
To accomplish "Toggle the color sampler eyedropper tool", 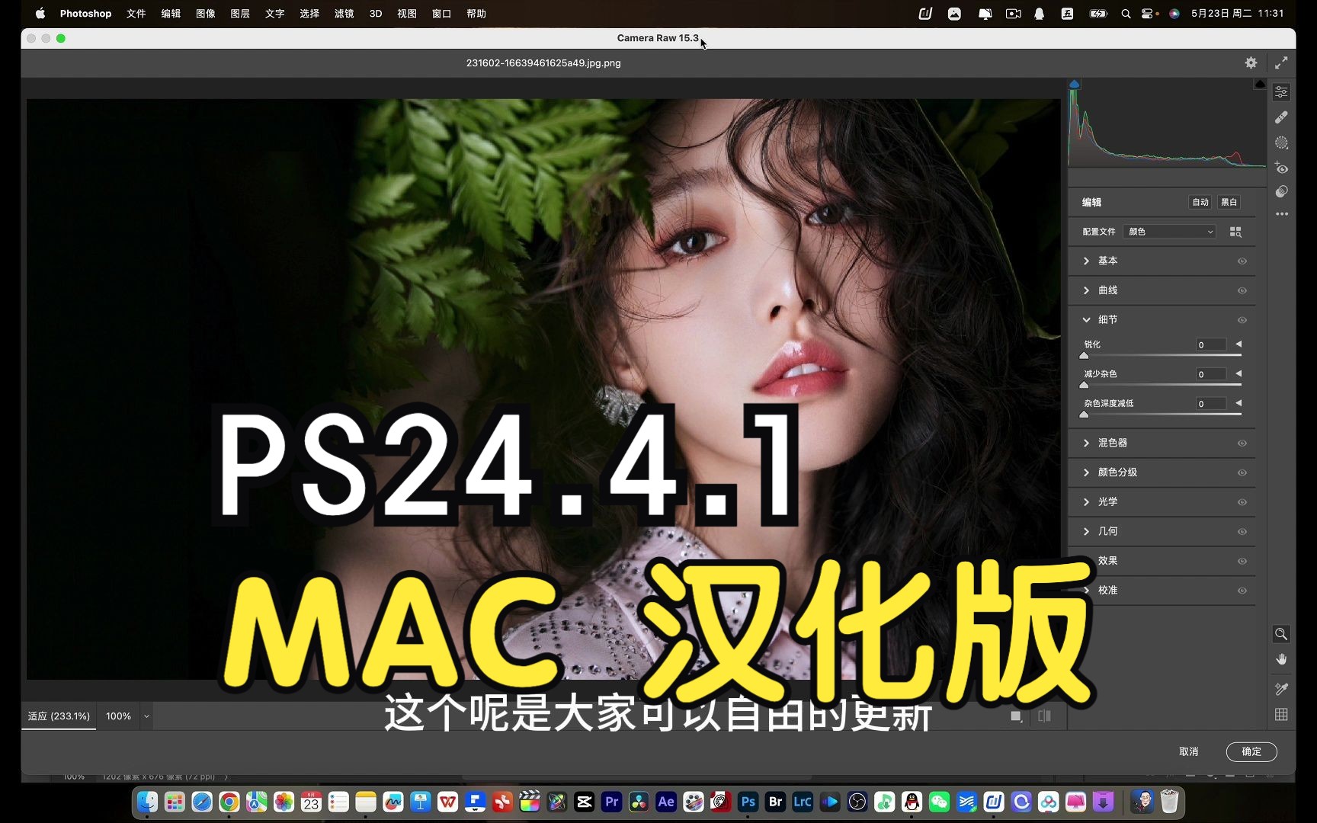I will point(1281,689).
